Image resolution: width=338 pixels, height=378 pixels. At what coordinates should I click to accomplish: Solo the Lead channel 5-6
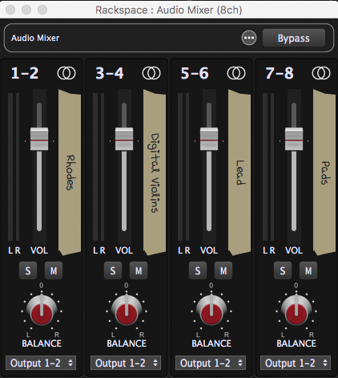pyautogui.click(x=198, y=270)
